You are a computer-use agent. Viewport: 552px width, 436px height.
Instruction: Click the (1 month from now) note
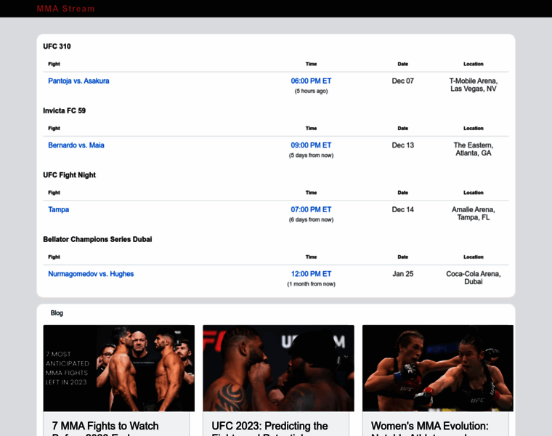click(x=311, y=284)
